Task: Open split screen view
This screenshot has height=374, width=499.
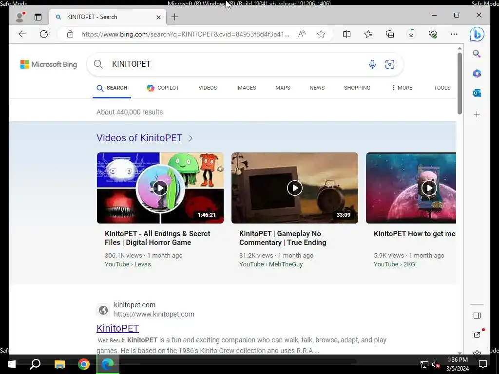Action: pos(346,34)
